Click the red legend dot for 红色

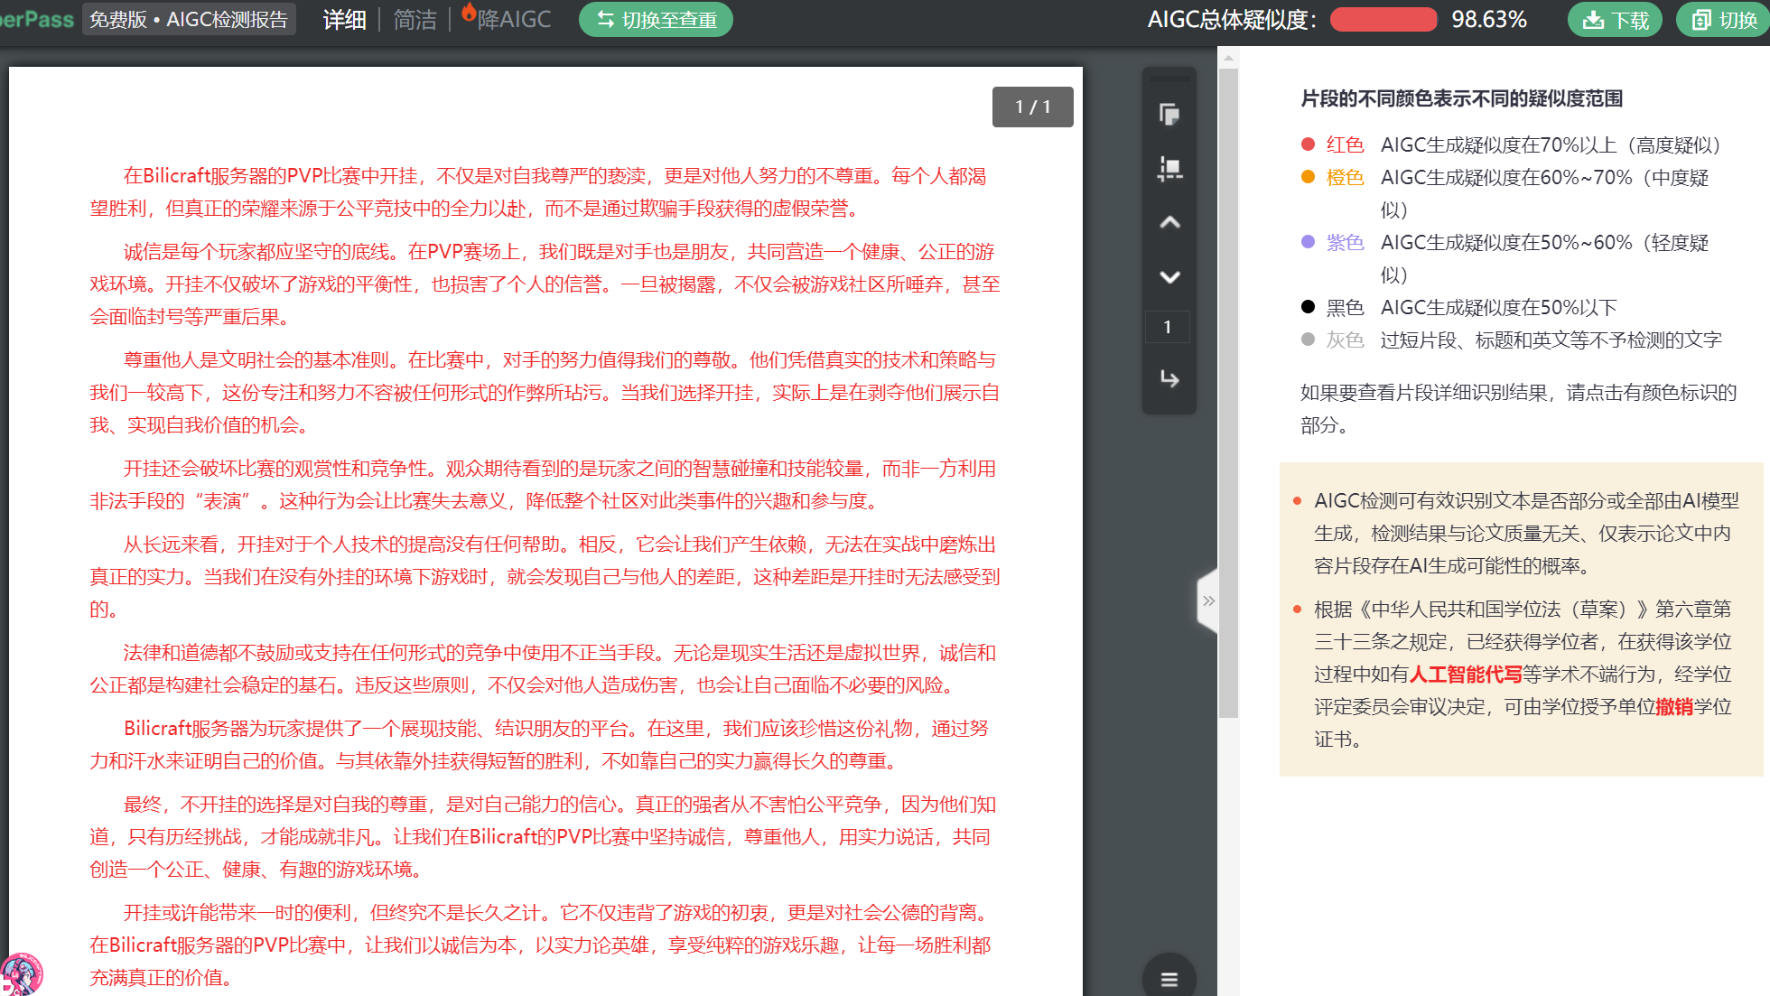point(1308,144)
